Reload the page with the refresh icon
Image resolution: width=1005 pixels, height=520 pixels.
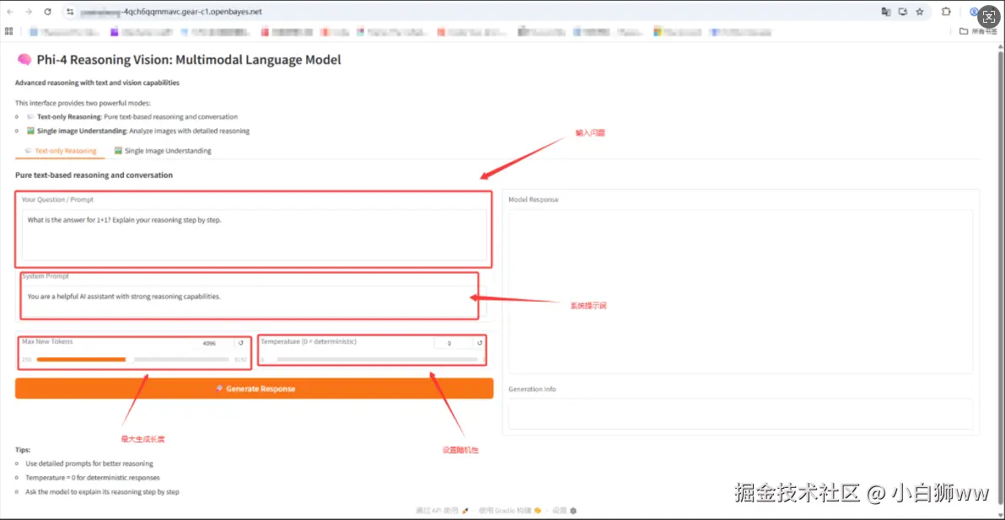(48, 12)
